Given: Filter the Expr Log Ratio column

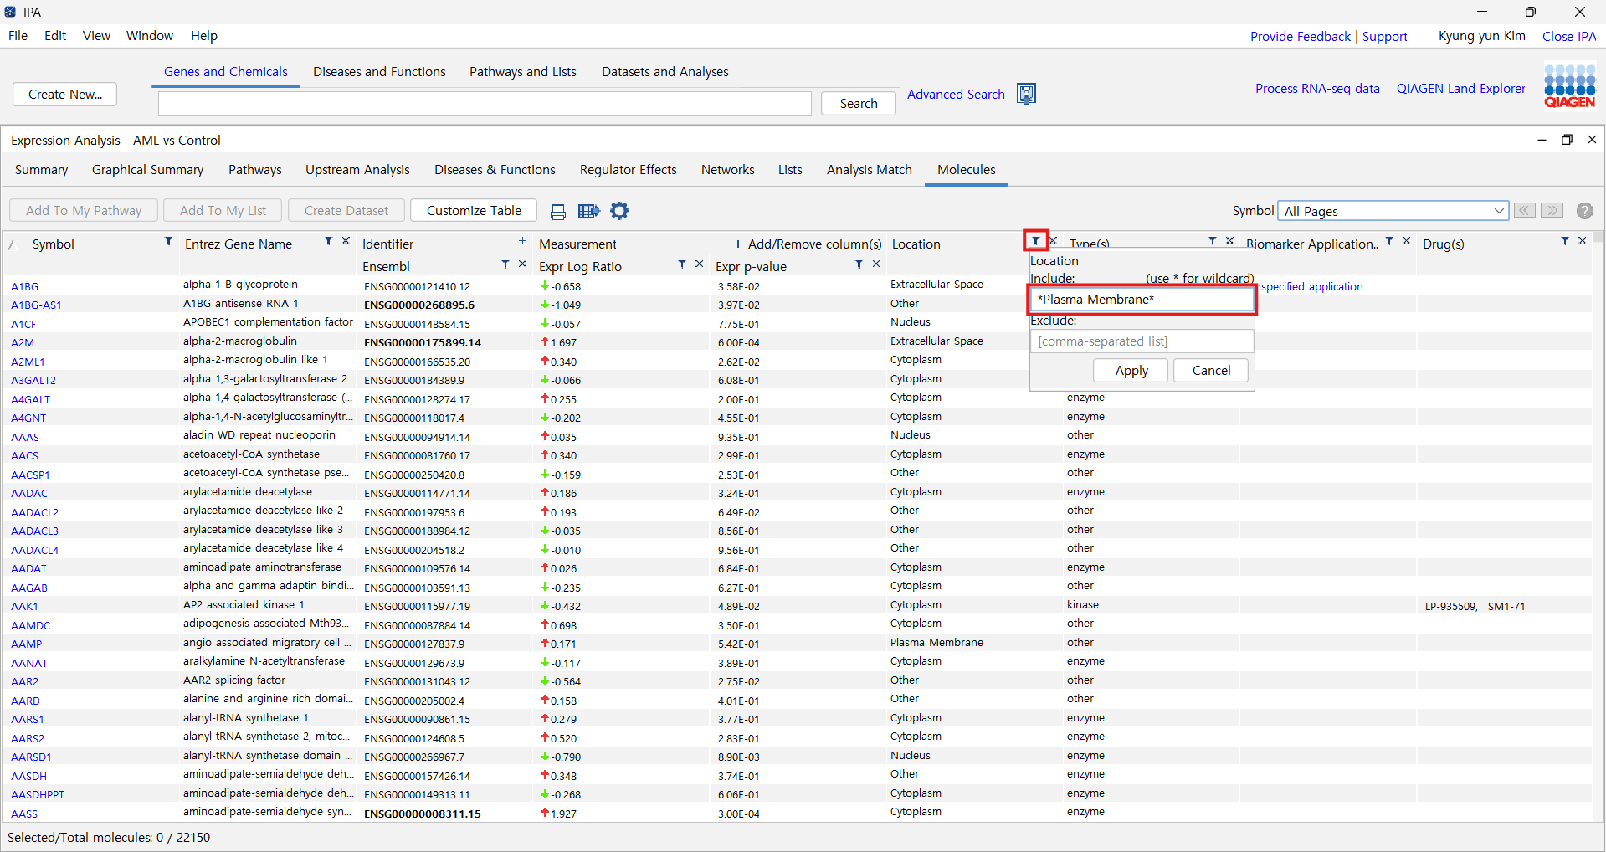Looking at the screenshot, I should point(681,264).
